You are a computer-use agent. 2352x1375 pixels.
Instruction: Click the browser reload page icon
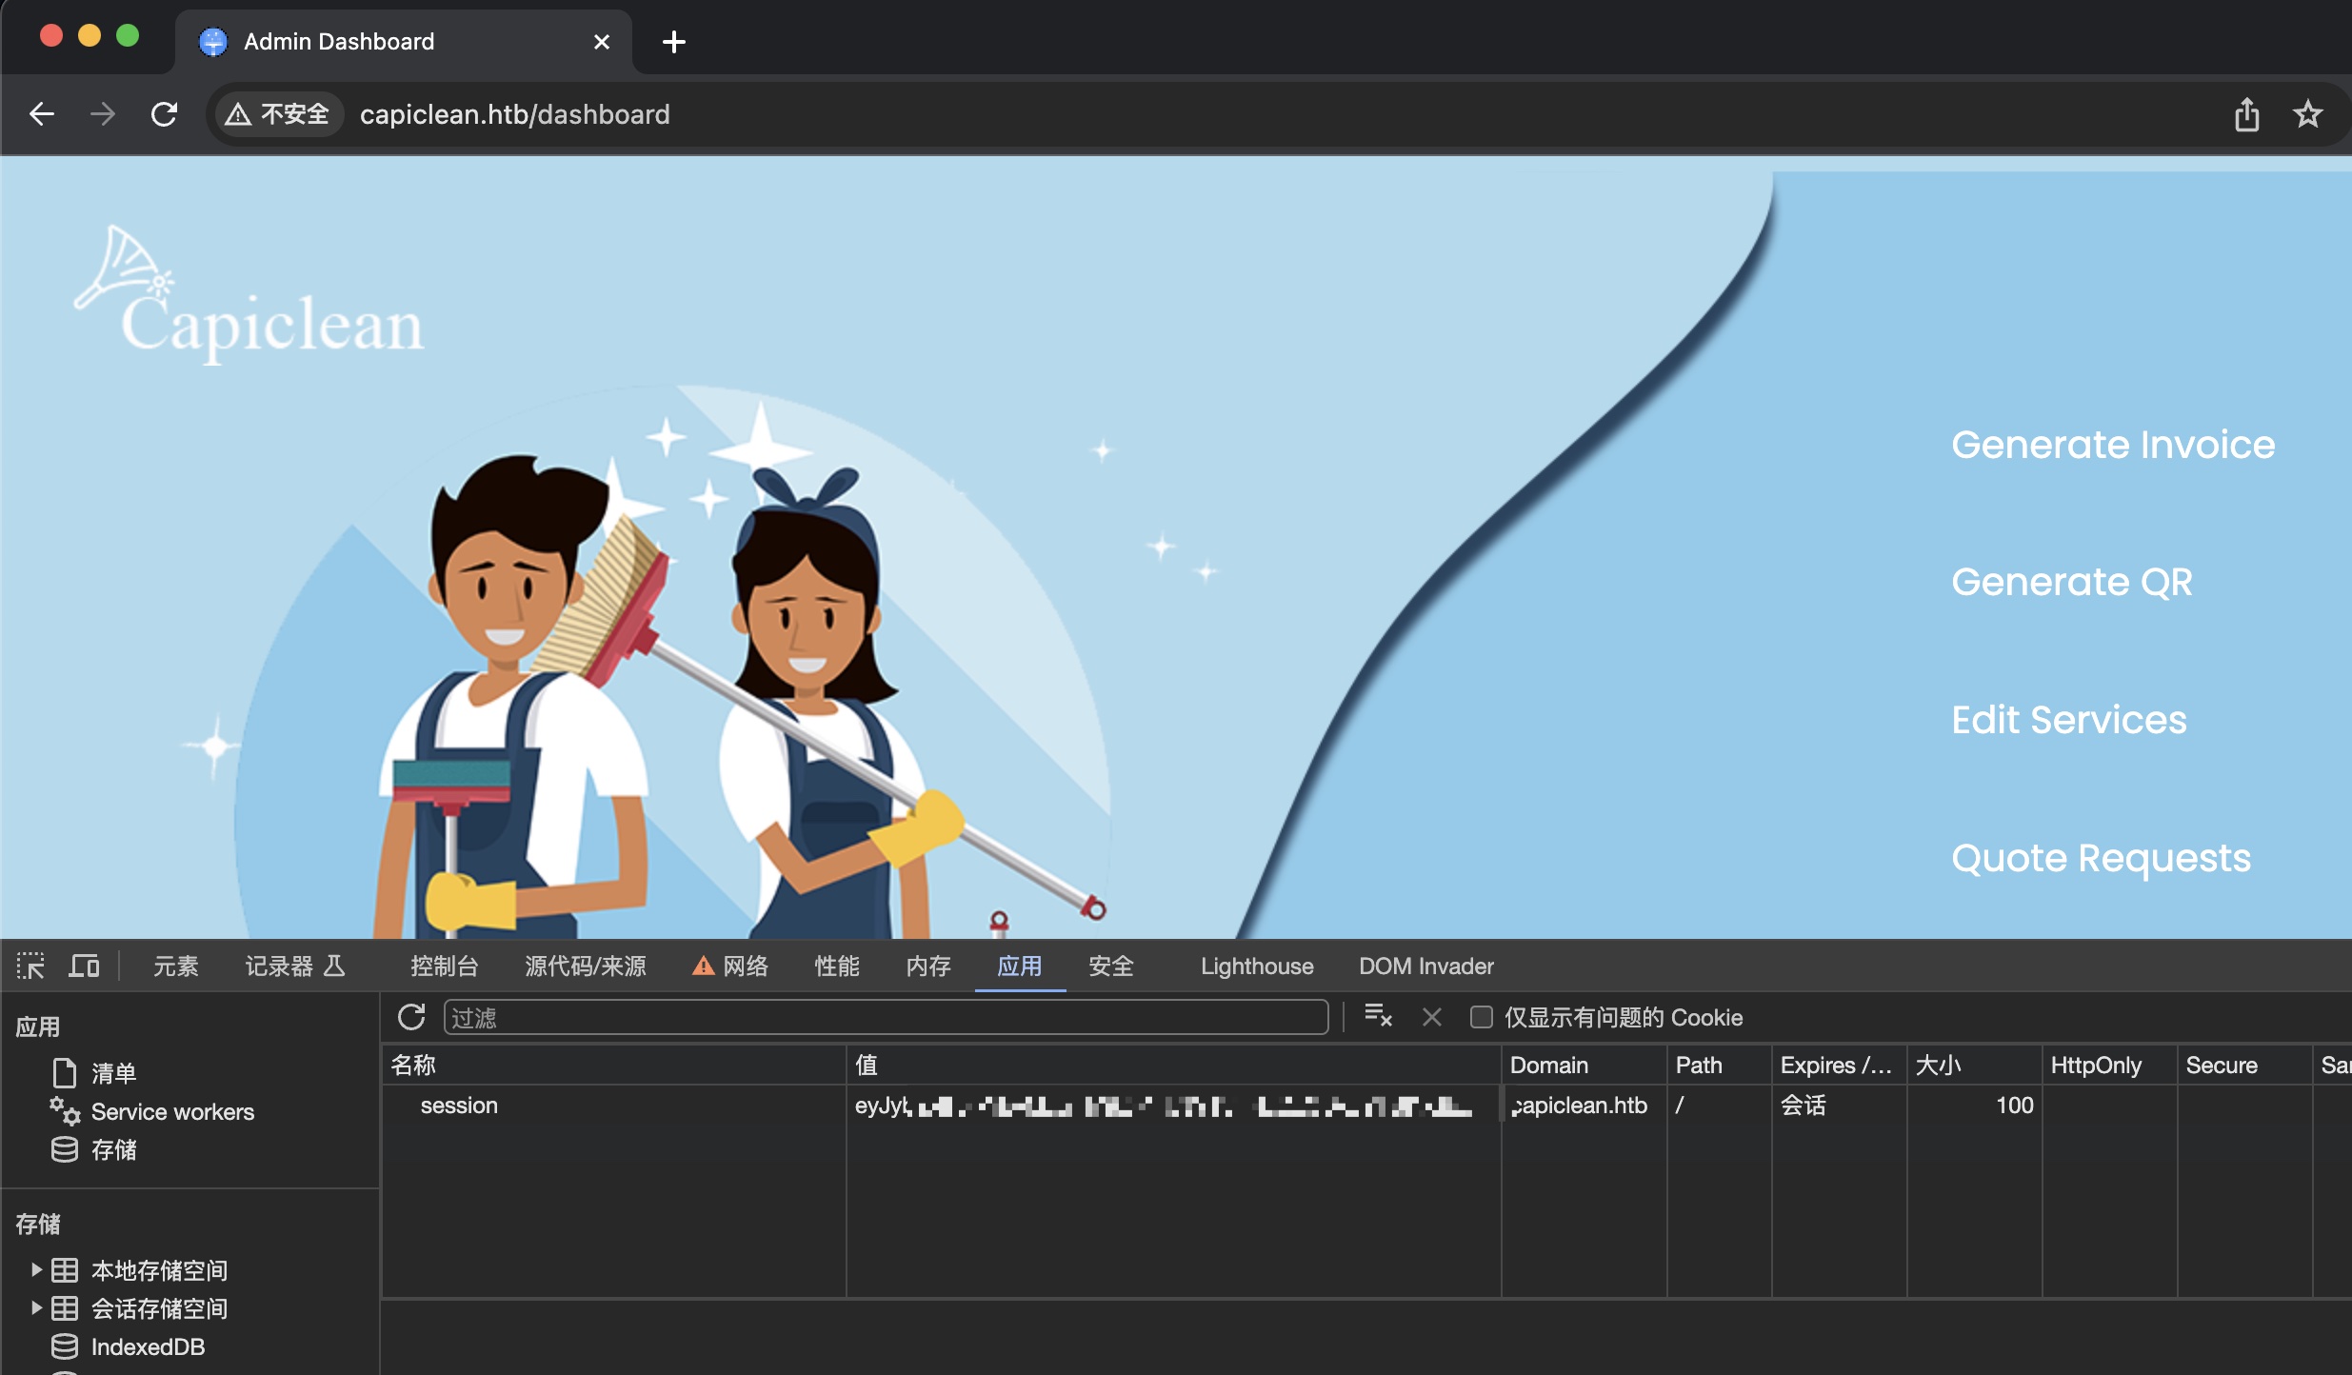tap(164, 114)
